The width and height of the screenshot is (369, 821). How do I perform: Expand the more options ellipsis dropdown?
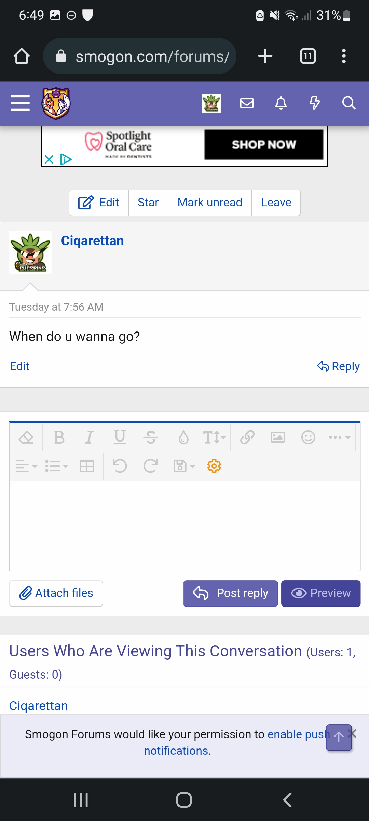click(x=340, y=437)
